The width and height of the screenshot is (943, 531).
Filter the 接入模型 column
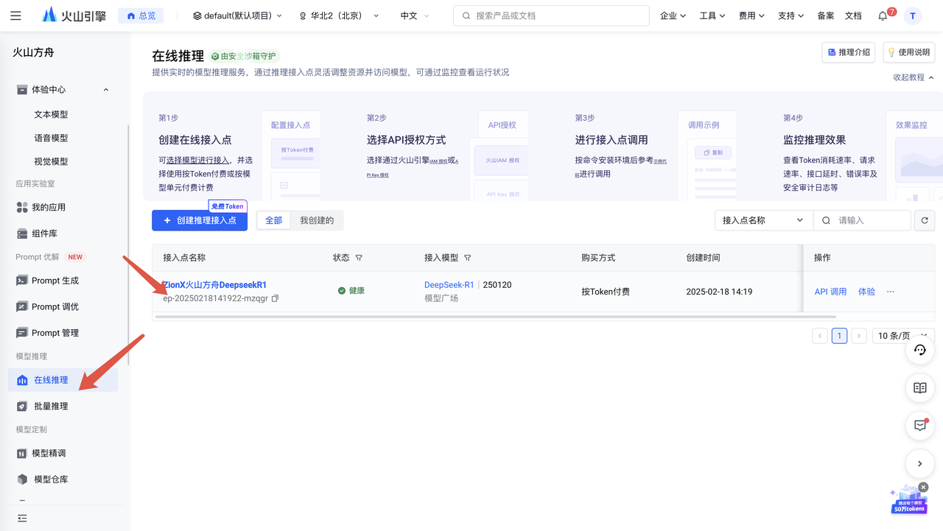[467, 258]
